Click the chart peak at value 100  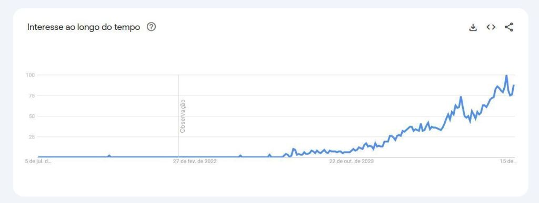pyautogui.click(x=506, y=76)
